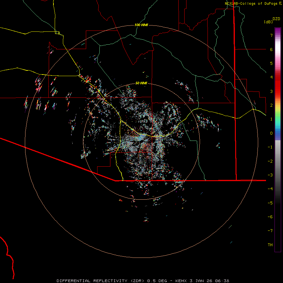Select the 3 dB tick on the color scale

pos(271,91)
